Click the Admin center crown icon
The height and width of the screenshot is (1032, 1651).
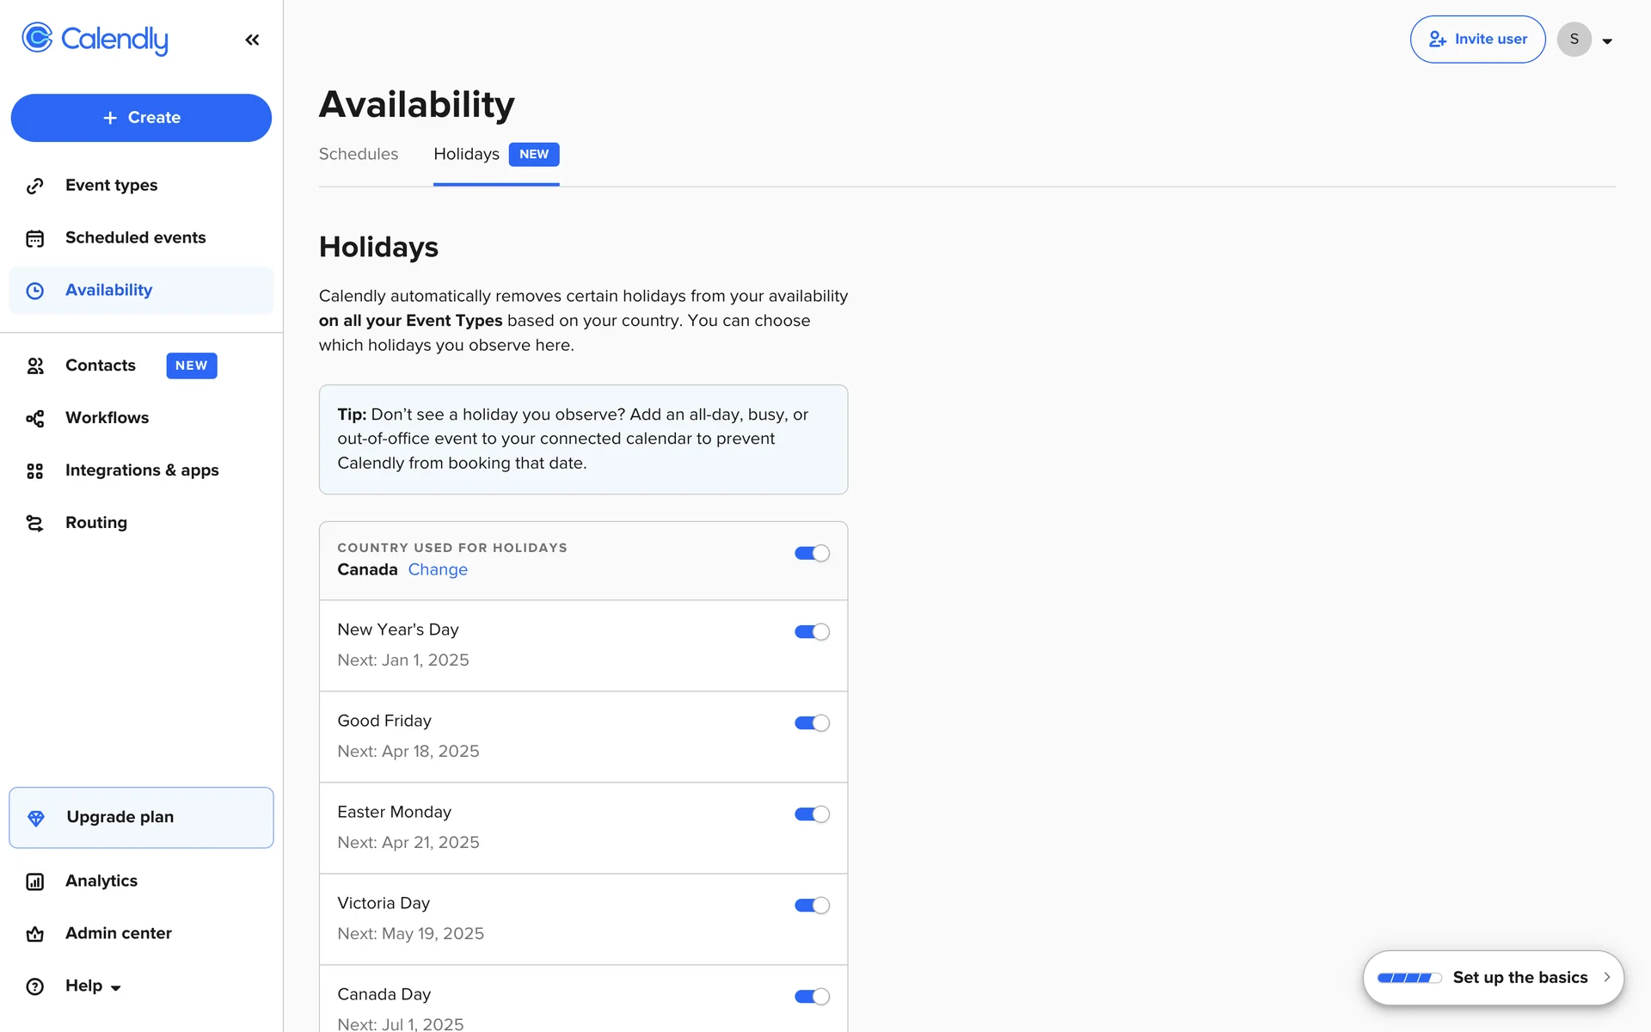(x=35, y=934)
